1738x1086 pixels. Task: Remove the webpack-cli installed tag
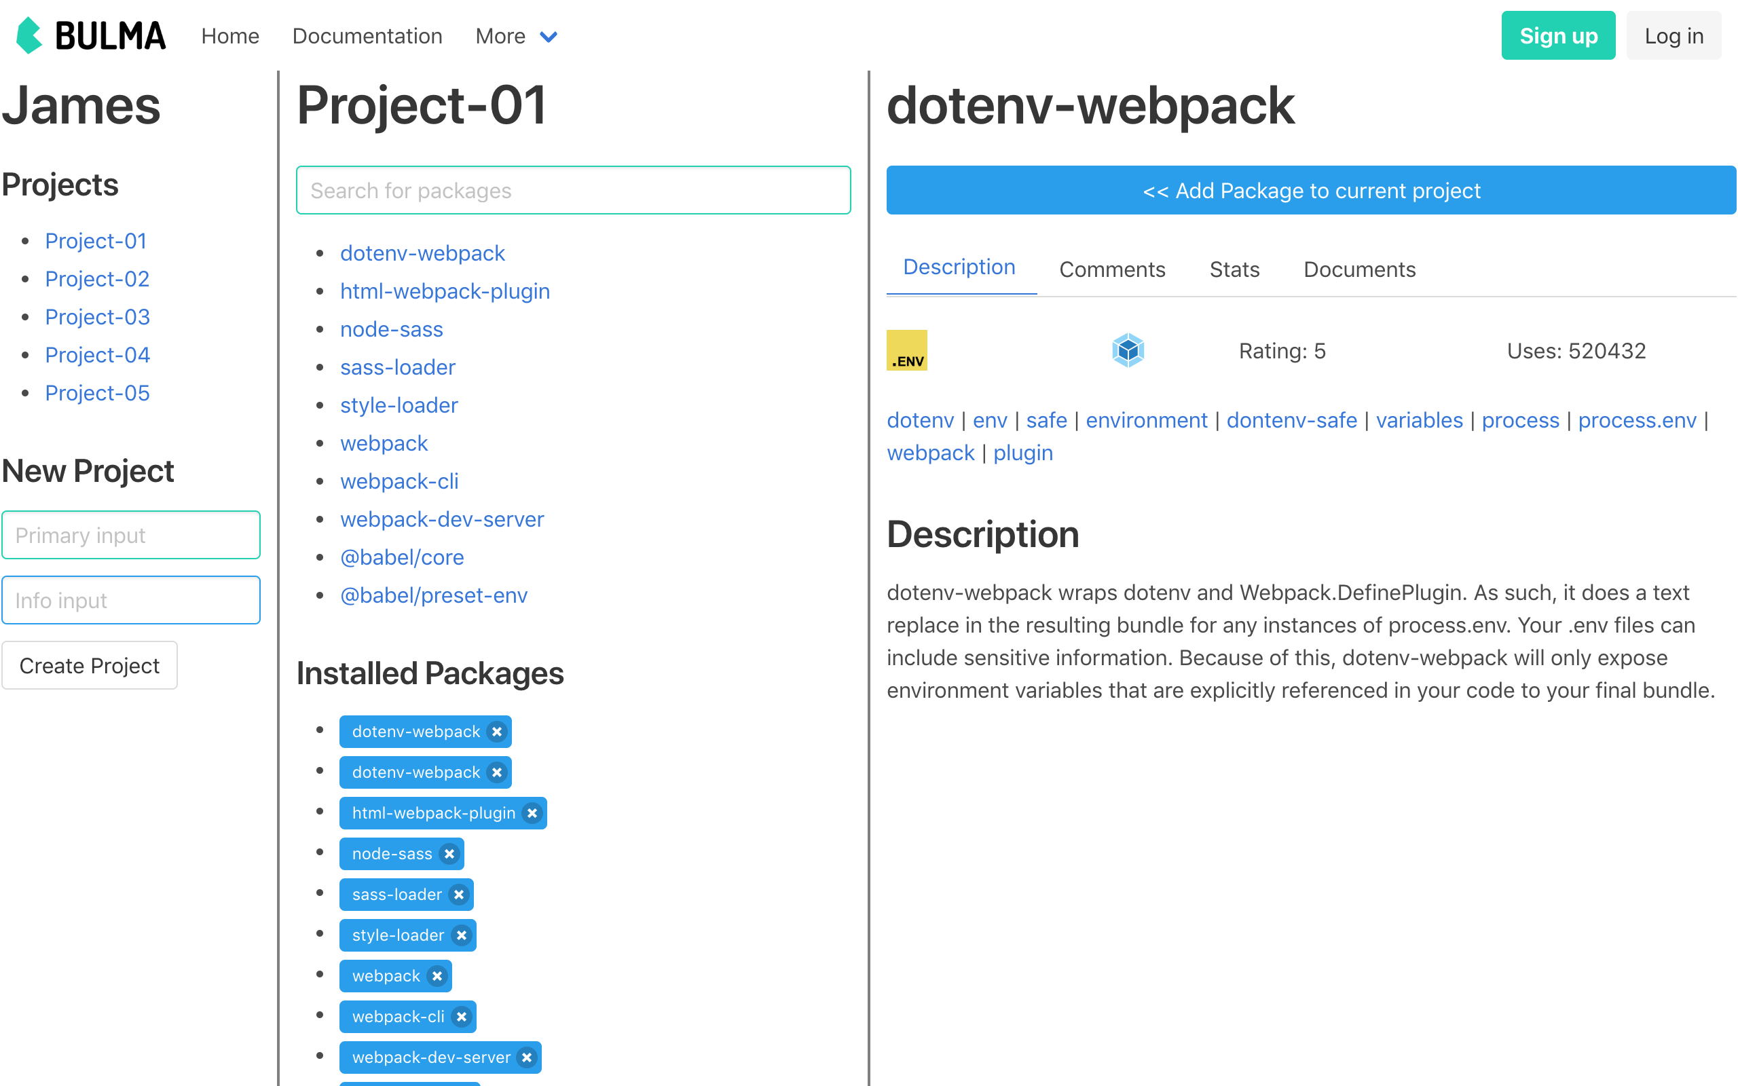(x=462, y=1017)
